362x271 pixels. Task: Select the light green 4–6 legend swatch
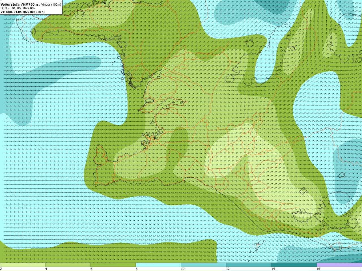tap(68, 265)
